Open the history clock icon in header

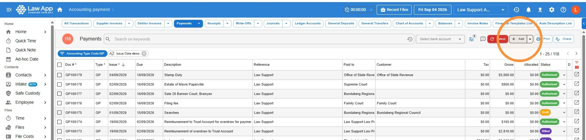point(516,10)
